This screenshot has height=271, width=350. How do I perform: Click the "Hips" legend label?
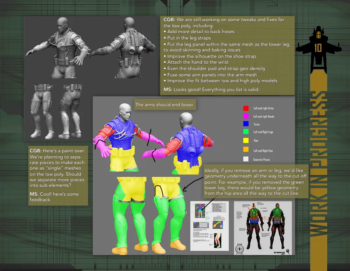click(256, 141)
